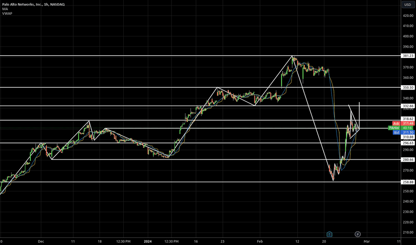Select the 280.66 horizontal line price label
This screenshot has width=416, height=245.
click(x=408, y=160)
